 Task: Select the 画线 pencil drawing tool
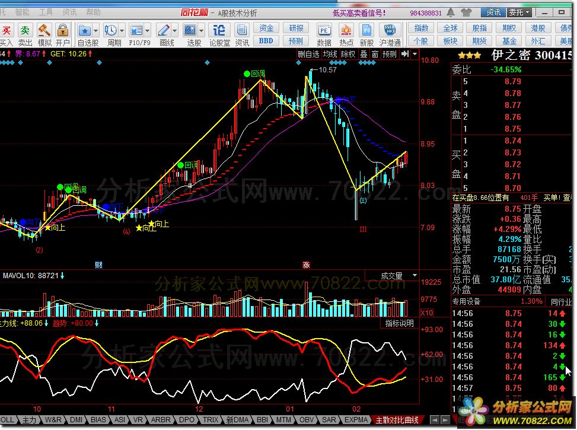[x=164, y=30]
